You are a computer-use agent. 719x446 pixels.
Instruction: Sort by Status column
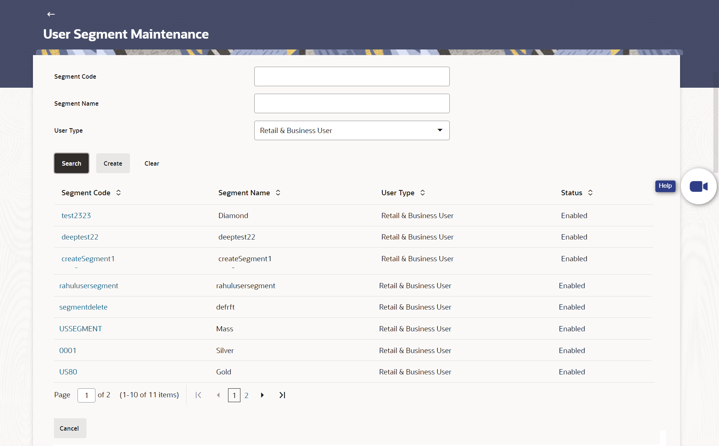pyautogui.click(x=590, y=193)
